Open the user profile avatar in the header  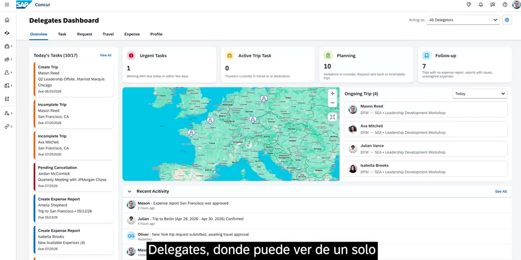coord(516,5)
